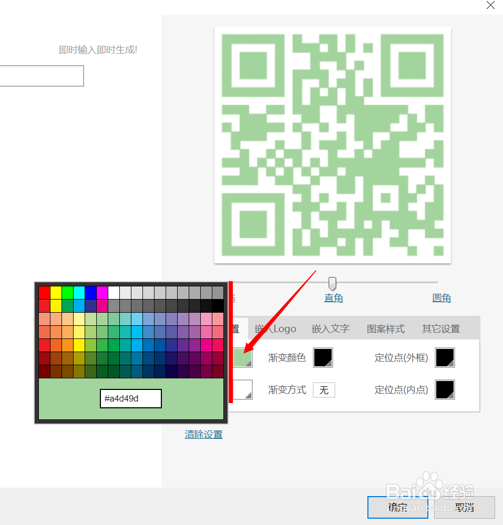Pick the white swatch in the palette
This screenshot has width=503, height=525.
coord(114,293)
